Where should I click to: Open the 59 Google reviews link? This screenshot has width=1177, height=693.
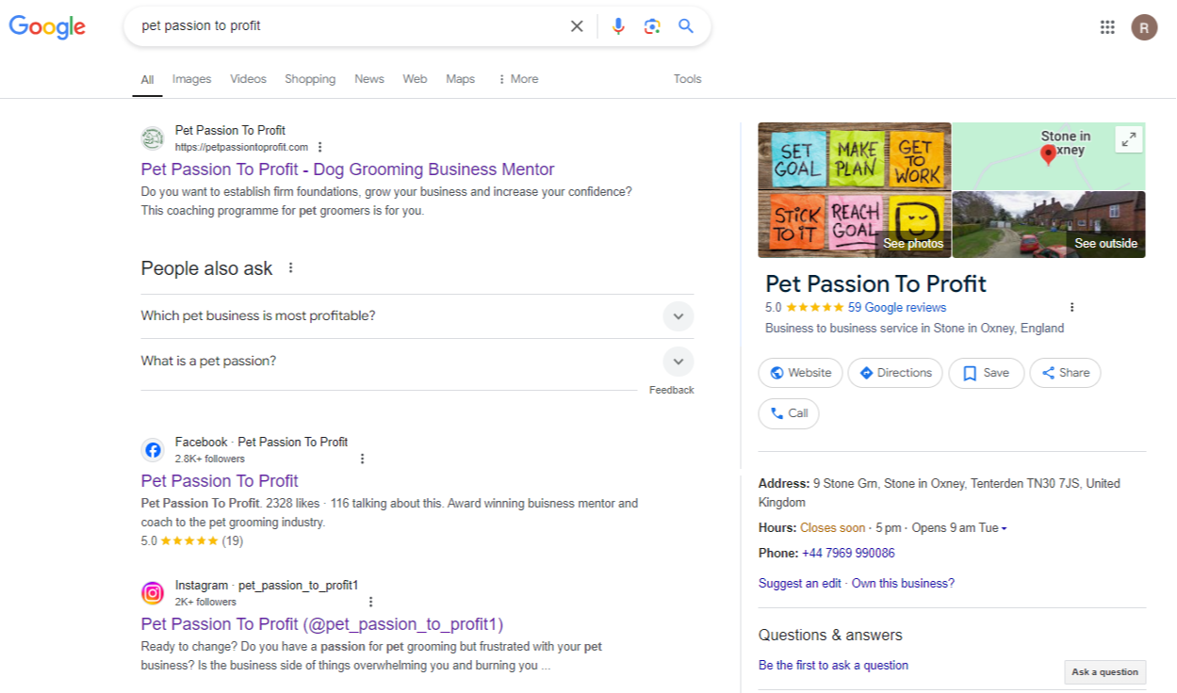tap(897, 308)
